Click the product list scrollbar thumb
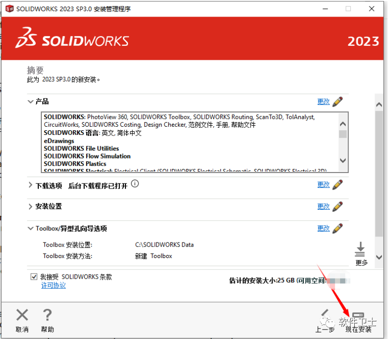Image resolution: width=389 pixels, height=339 pixels. [343, 134]
